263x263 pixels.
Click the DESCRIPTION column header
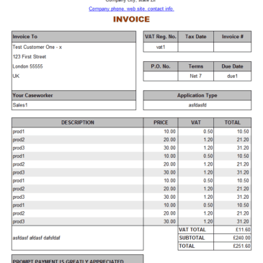78,122
